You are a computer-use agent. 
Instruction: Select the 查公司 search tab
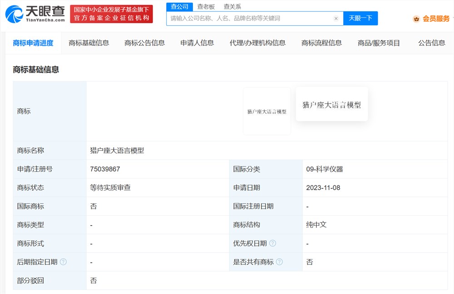179,6
